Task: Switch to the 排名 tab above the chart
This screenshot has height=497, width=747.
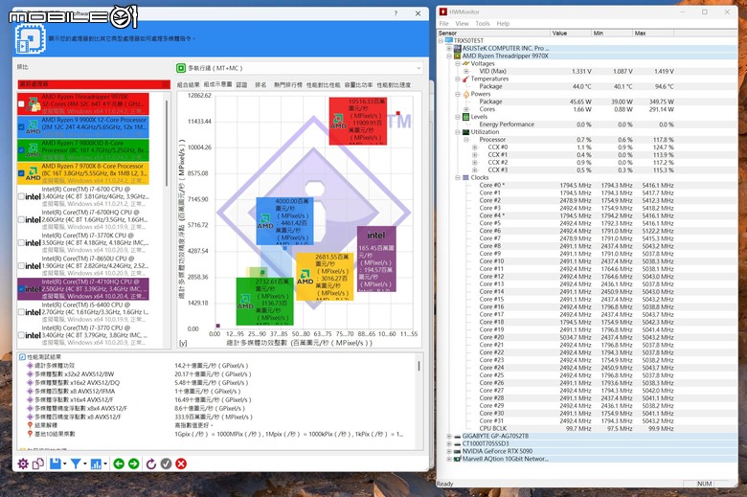Action: click(x=260, y=85)
